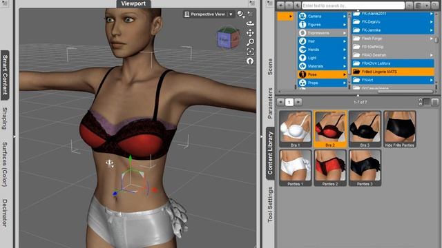
Task: Go to previous page of results
Action: pos(280,102)
